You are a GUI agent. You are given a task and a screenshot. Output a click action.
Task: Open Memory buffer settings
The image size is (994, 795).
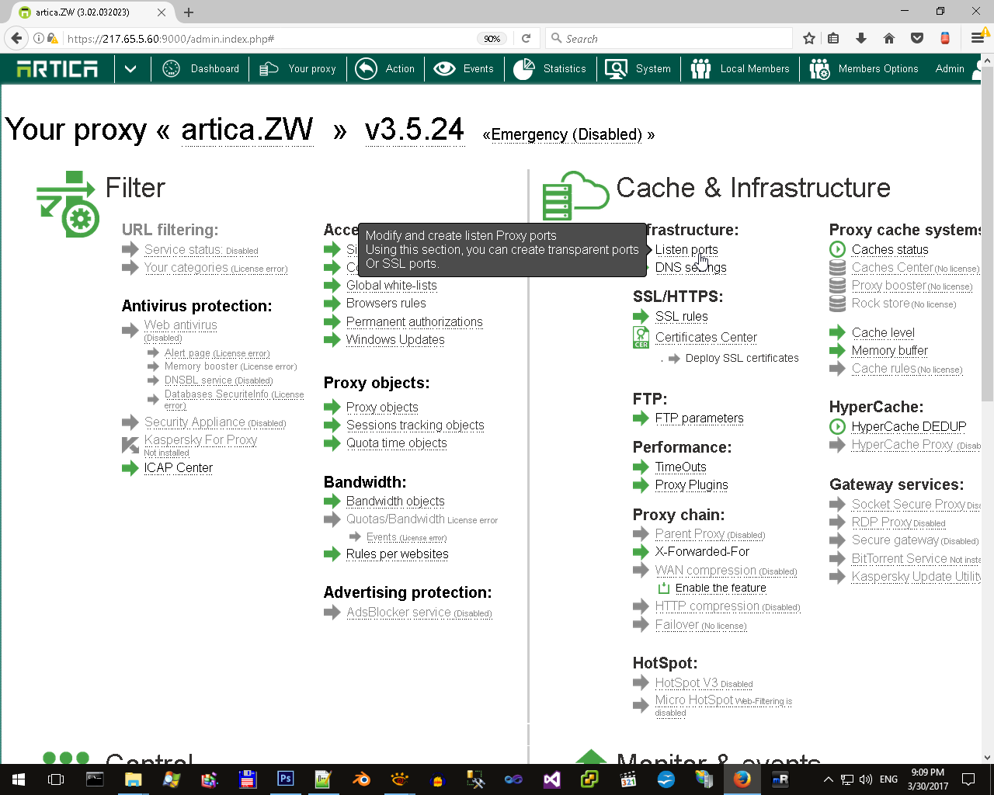[x=890, y=351]
